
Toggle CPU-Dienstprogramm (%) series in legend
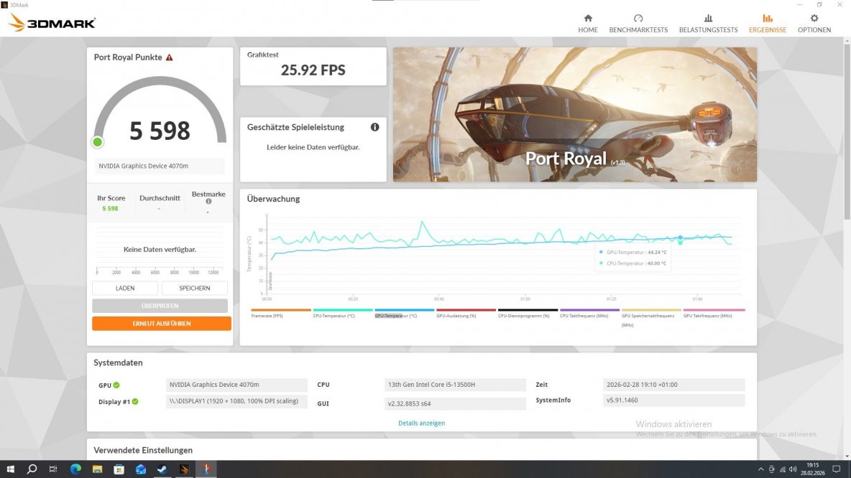[524, 315]
